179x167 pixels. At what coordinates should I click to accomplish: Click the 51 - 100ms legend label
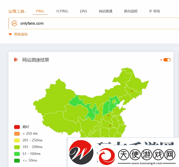32,154
